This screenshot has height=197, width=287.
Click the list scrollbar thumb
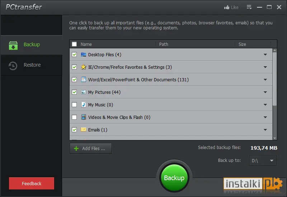[x=274, y=79]
